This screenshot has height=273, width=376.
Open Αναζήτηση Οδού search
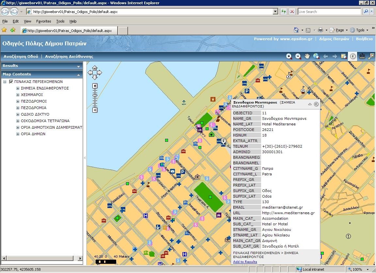tap(21, 56)
